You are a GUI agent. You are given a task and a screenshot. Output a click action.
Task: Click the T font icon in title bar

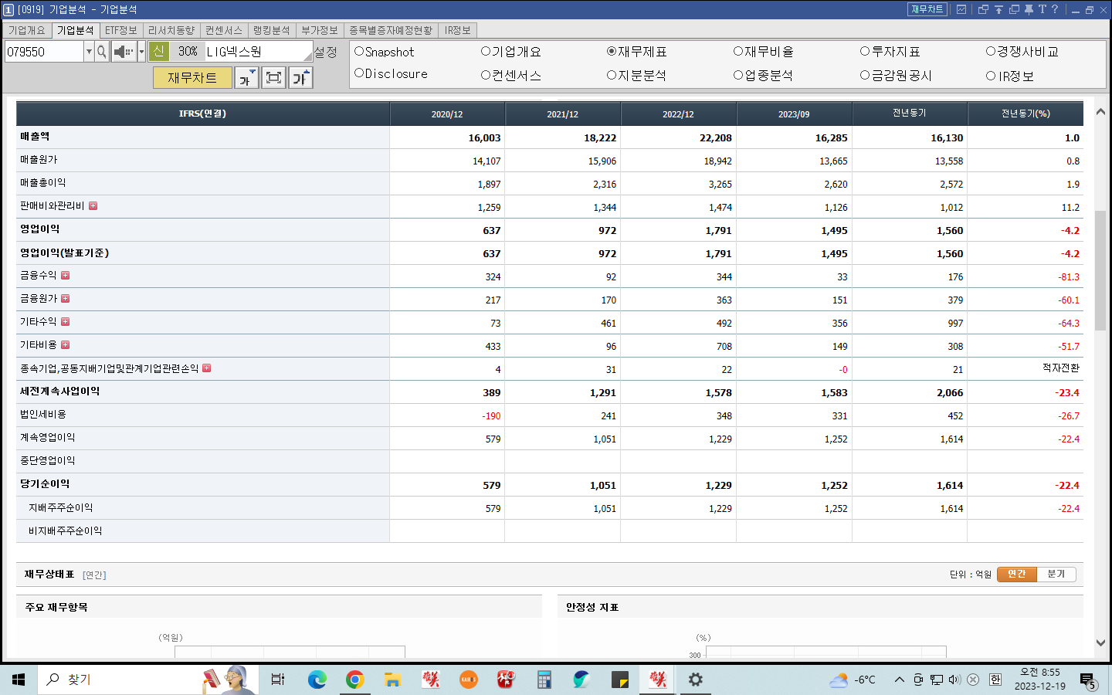point(1042,9)
